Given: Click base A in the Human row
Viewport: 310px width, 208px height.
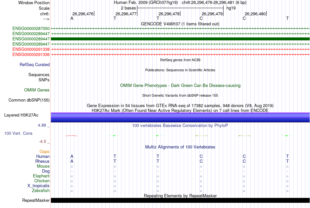Looking at the screenshot, I should [72, 156].
